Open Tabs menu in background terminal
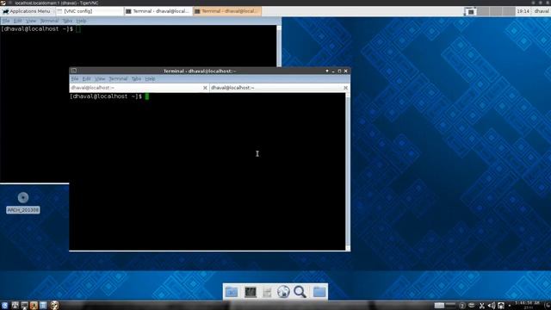 tap(67, 21)
